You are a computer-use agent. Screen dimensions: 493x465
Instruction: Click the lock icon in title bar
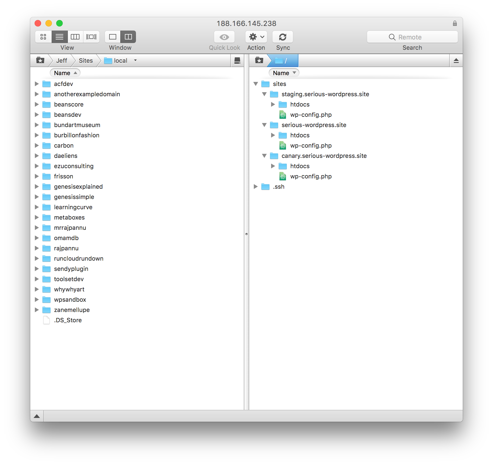click(x=455, y=24)
